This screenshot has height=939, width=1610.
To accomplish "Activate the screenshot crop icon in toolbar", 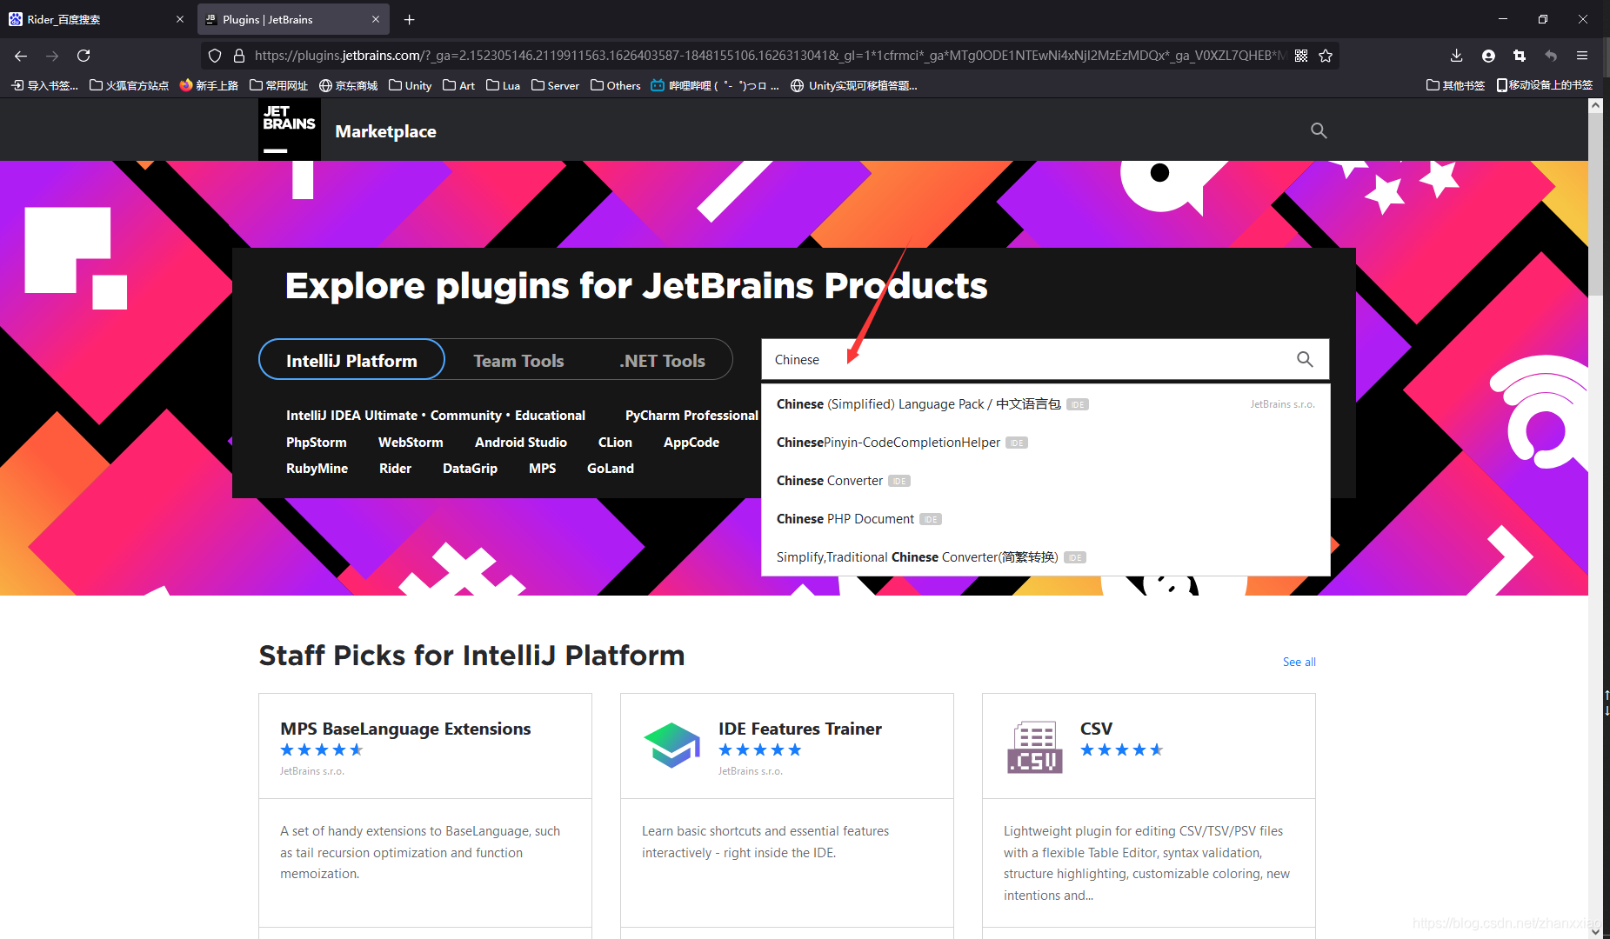I will (x=1520, y=56).
